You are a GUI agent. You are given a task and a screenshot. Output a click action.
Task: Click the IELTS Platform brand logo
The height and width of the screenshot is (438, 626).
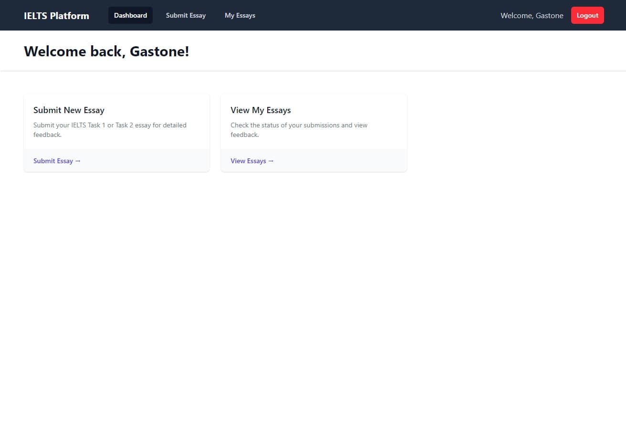(x=56, y=16)
